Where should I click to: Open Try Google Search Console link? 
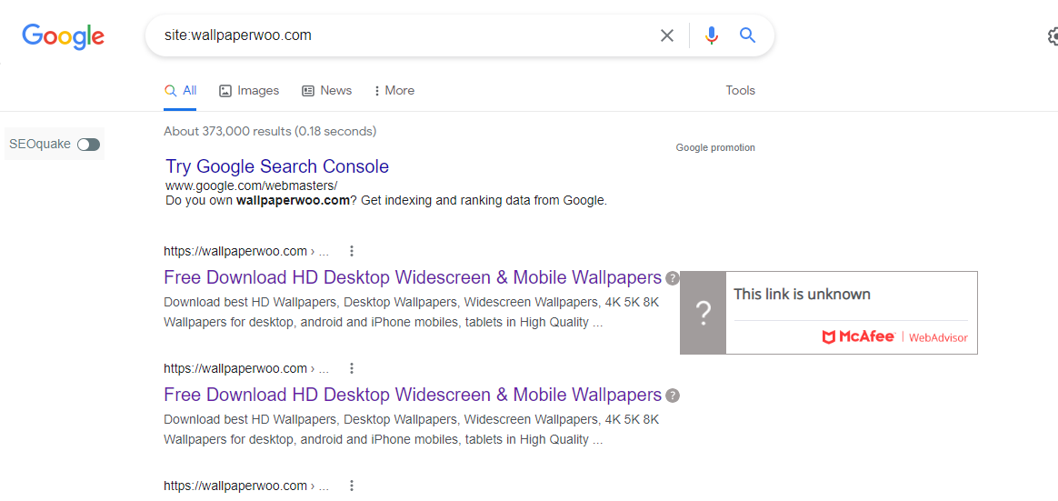[277, 166]
